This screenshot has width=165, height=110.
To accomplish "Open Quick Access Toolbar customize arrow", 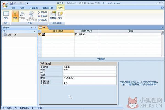I will [28, 3].
